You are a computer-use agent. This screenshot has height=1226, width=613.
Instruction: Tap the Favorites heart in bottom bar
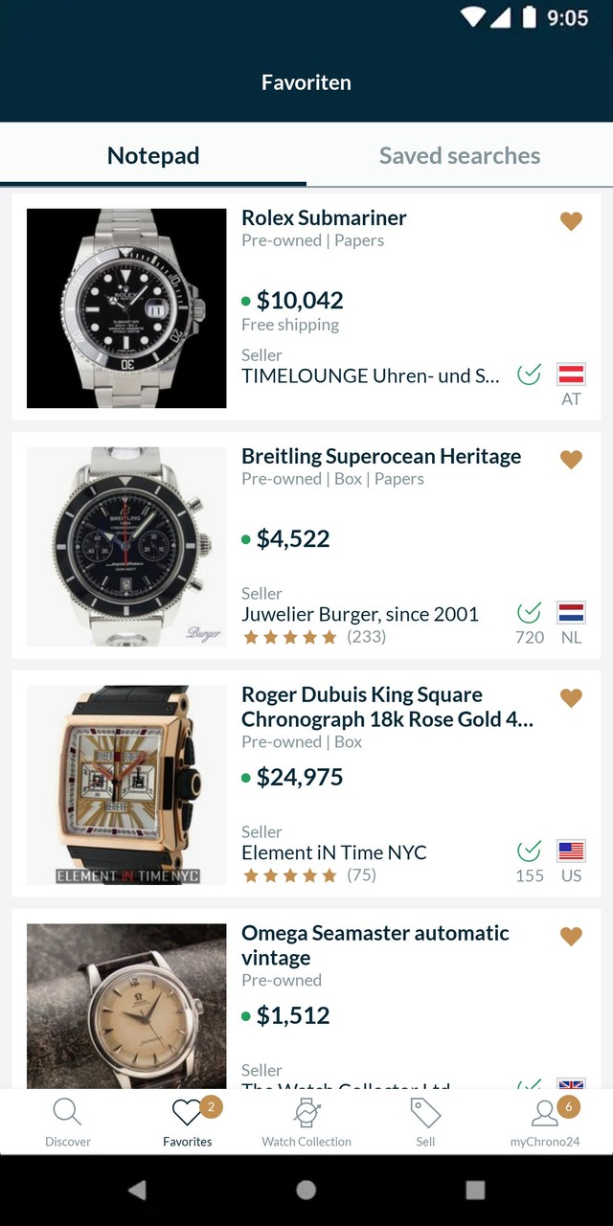(x=187, y=1113)
